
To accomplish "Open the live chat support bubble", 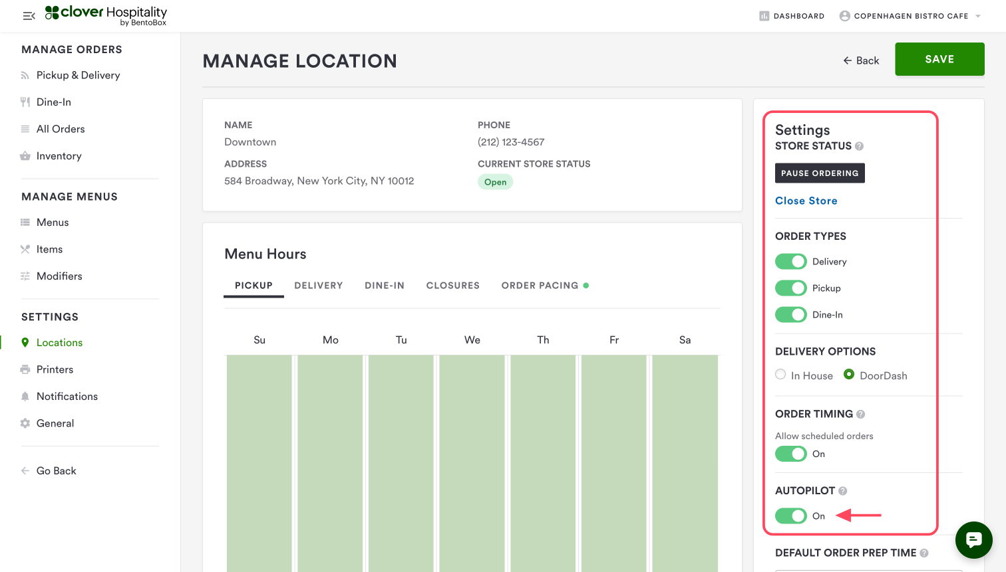I will click(x=973, y=539).
